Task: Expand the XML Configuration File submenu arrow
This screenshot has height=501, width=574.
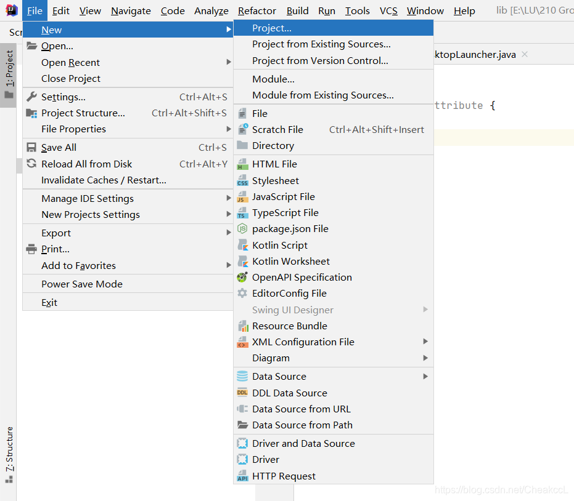Action: (x=425, y=342)
